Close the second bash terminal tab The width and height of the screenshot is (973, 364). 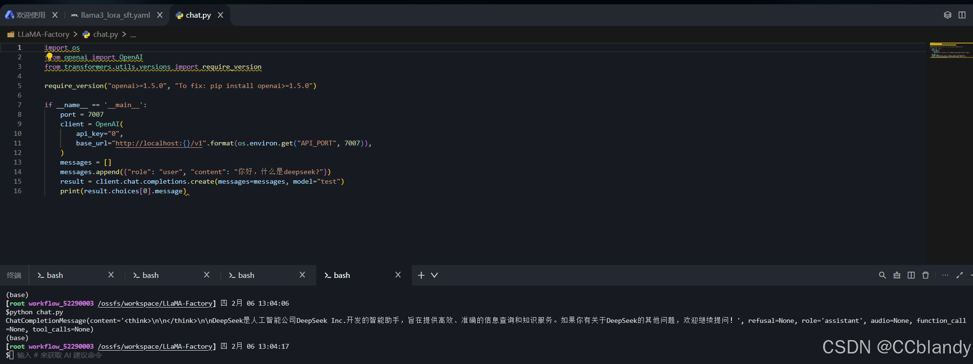coord(207,275)
